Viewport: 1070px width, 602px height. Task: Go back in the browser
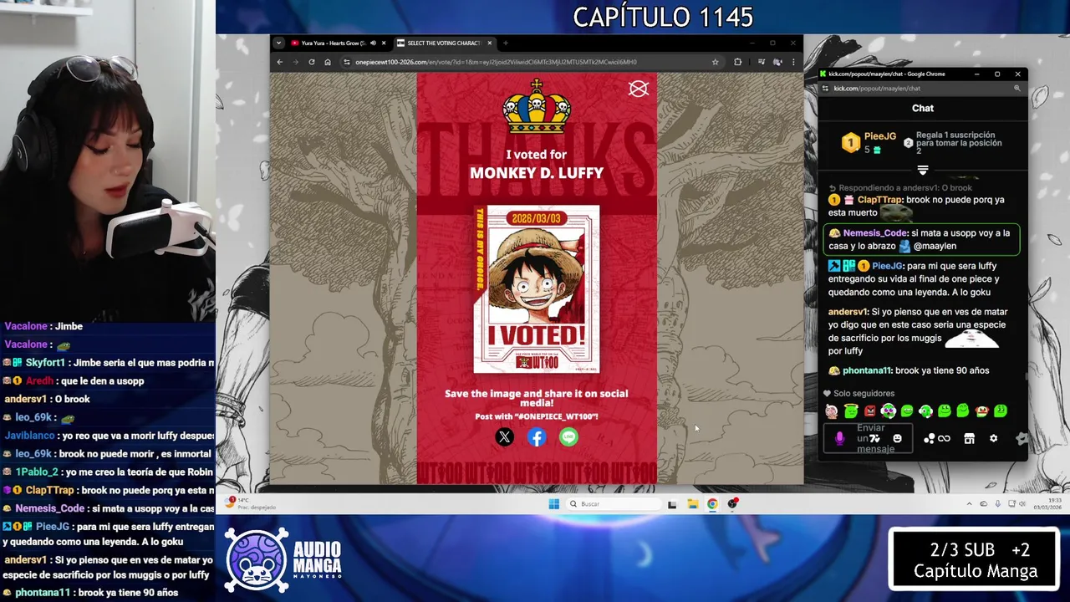(x=280, y=62)
